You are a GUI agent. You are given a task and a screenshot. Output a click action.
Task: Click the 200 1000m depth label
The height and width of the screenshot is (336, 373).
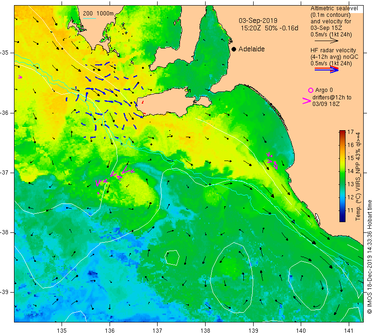[x=98, y=14]
